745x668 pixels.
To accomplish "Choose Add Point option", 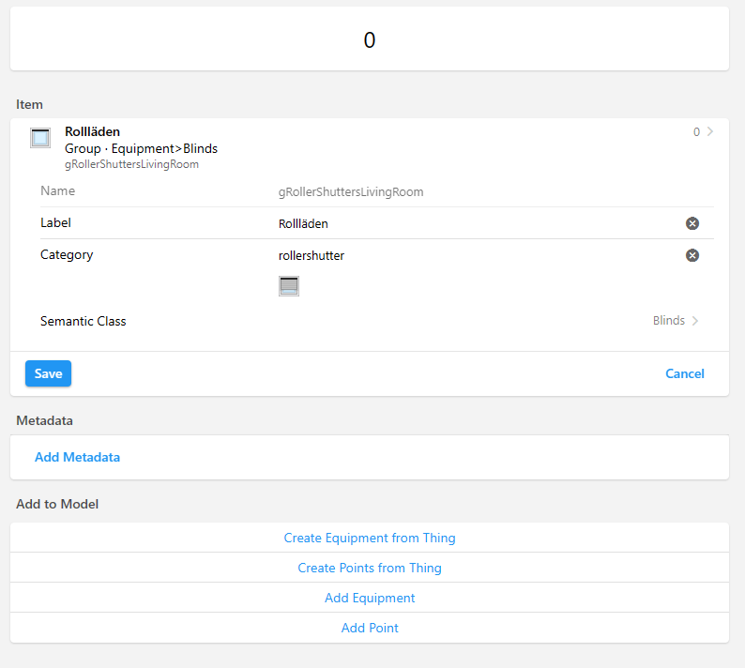I will (x=370, y=628).
